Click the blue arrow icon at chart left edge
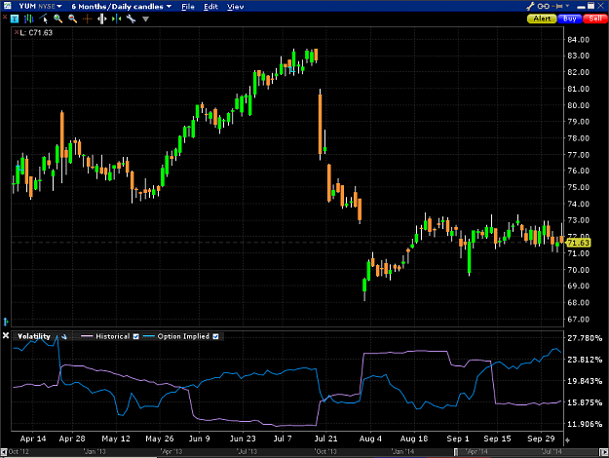The height and width of the screenshot is (458, 609). click(6, 322)
